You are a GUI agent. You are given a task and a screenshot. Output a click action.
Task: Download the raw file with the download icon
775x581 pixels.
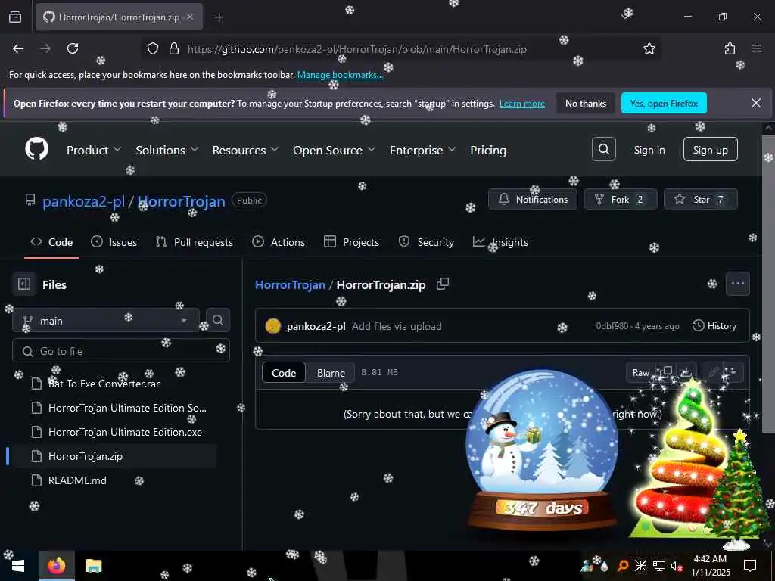[x=686, y=372]
